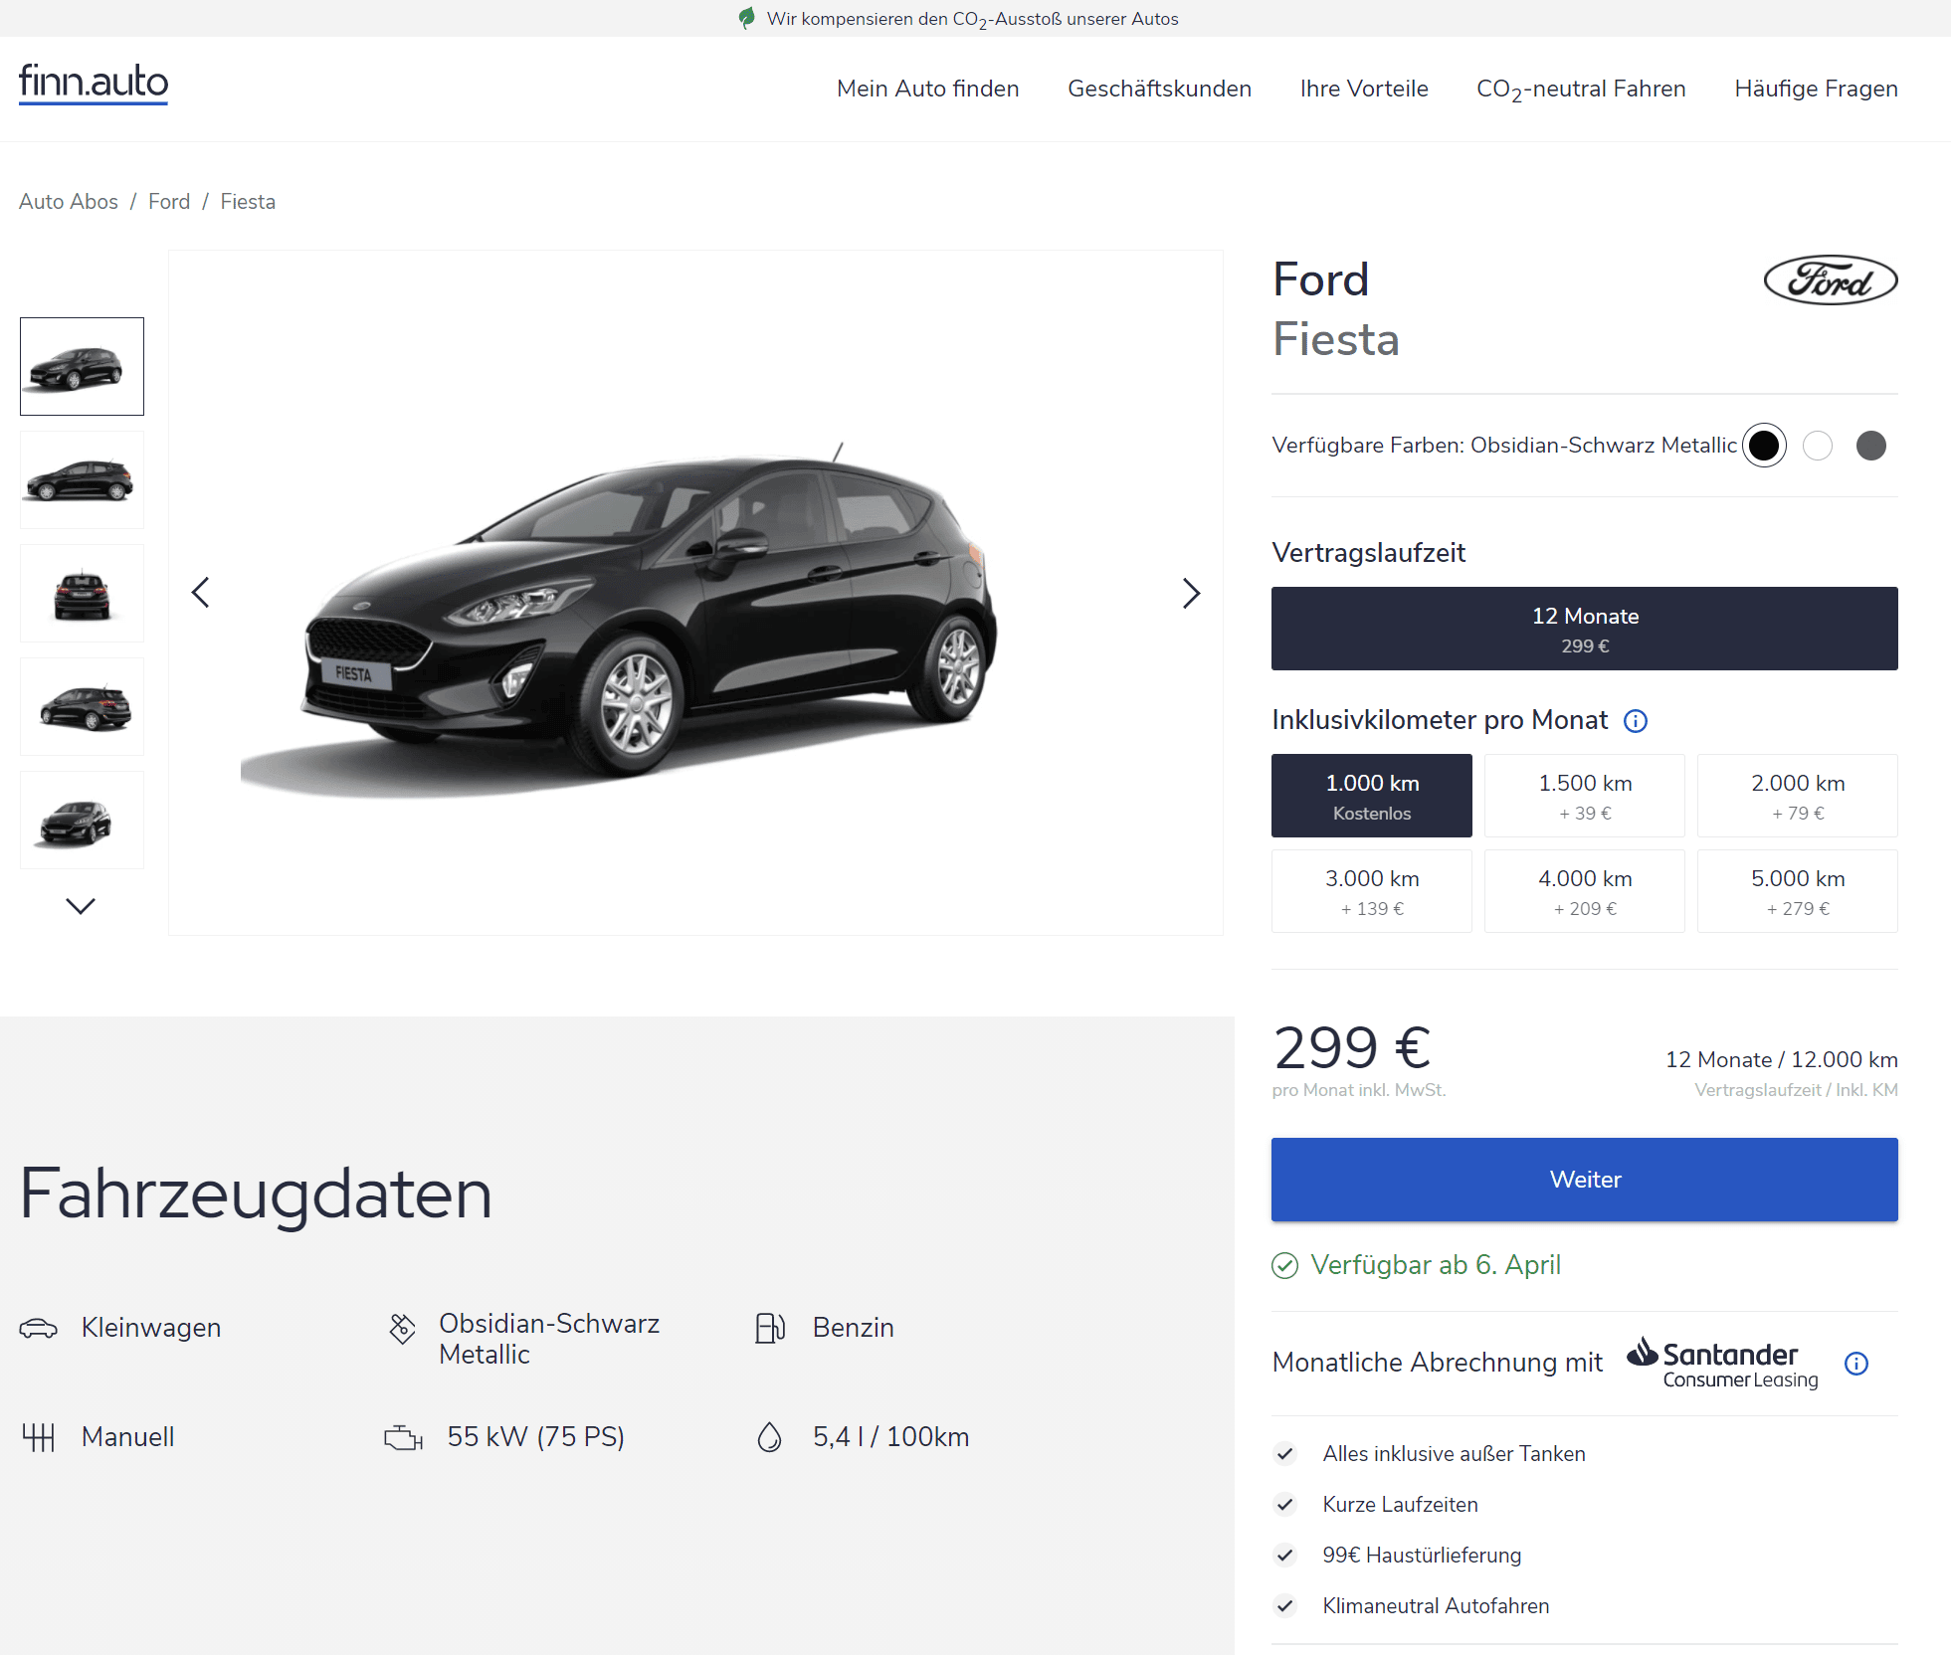Click checkmark beside Klimaneutral Autofahren
This screenshot has height=1655, width=1951.
pos(1285,1606)
